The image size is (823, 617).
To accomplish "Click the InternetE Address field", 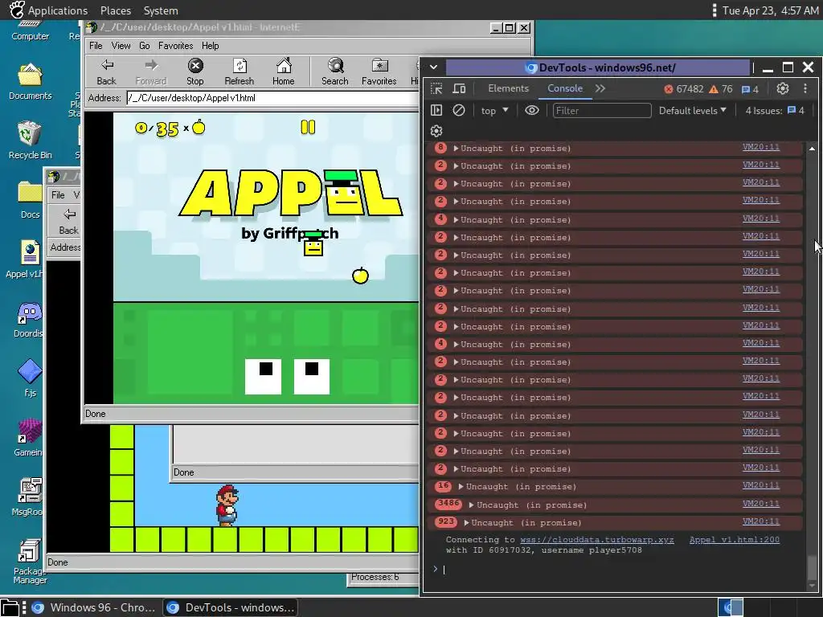I will coord(273,98).
